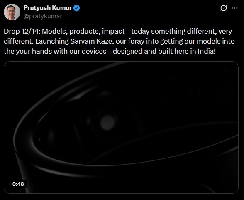Click the glowing circular light in video
This screenshot has height=200, width=244.
point(107,123)
